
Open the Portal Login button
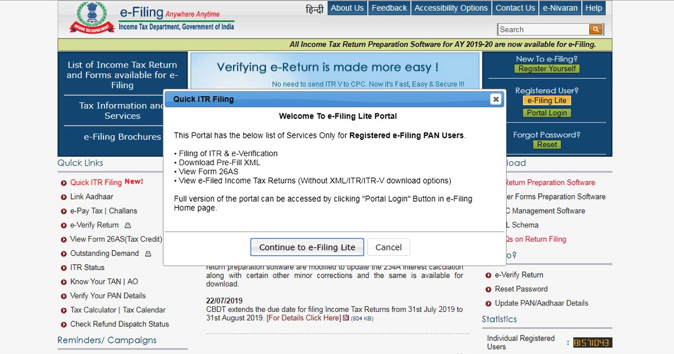point(547,113)
